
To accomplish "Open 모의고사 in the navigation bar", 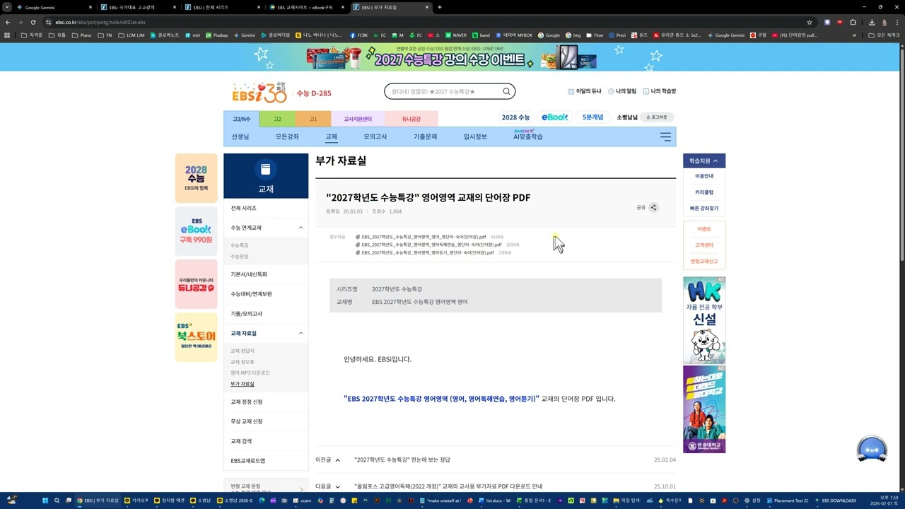I will (375, 136).
